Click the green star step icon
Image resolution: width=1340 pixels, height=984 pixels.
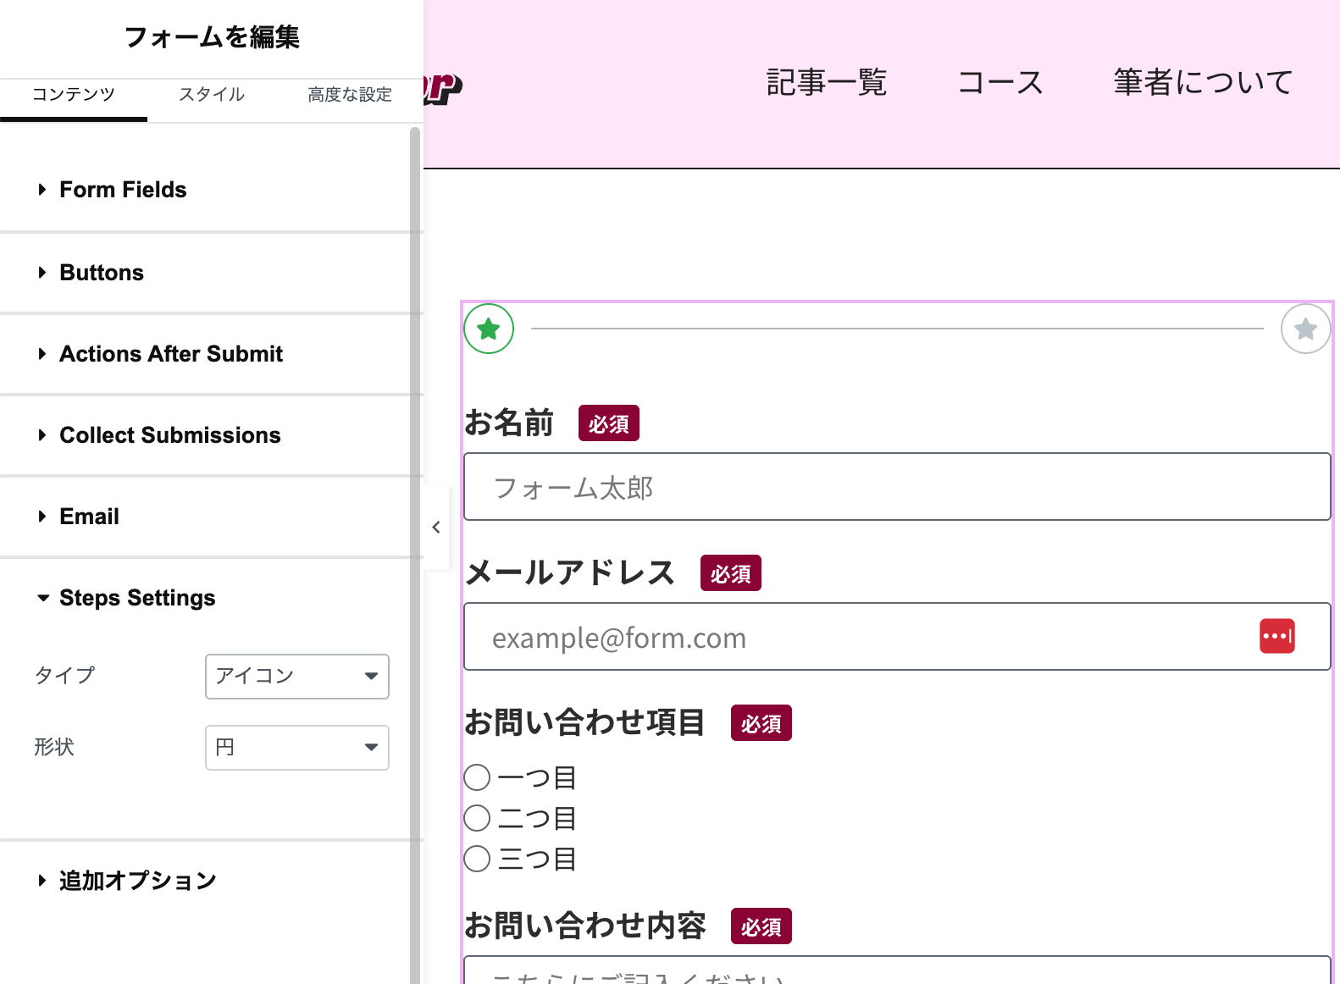(489, 329)
